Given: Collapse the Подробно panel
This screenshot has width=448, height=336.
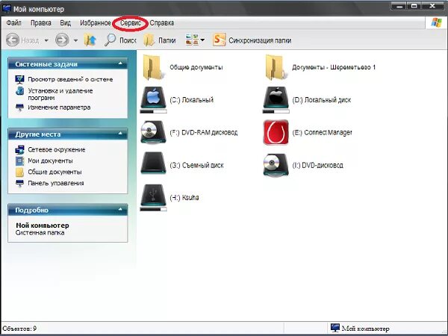Looking at the screenshot, I should tap(120, 209).
